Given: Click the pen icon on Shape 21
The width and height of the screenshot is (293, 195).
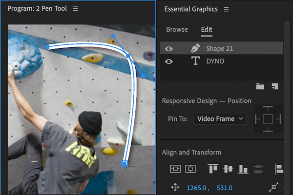Looking at the screenshot, I should 195,48.
